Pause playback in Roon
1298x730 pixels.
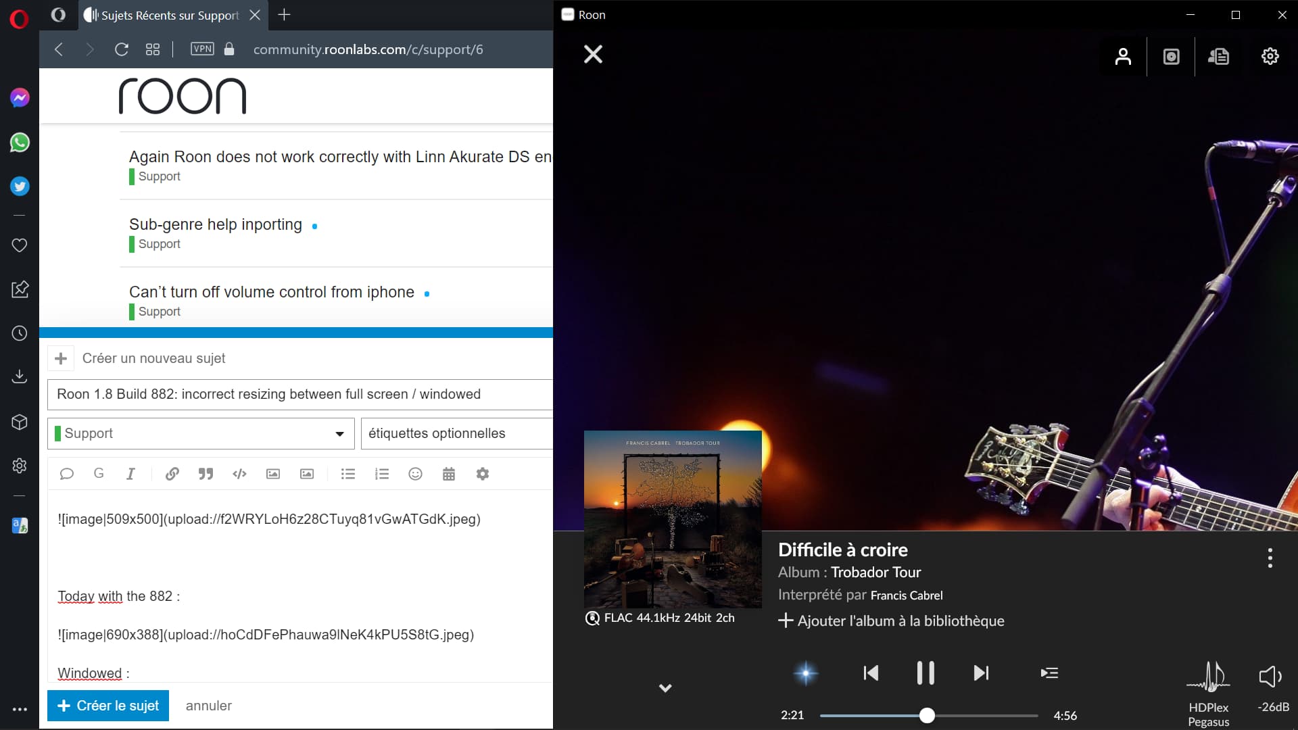[x=926, y=673]
